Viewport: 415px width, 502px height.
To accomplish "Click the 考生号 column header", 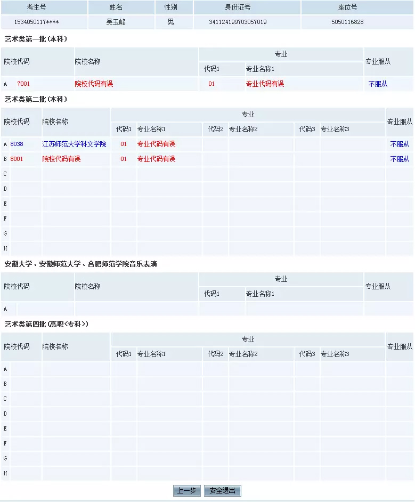I will point(36,7).
